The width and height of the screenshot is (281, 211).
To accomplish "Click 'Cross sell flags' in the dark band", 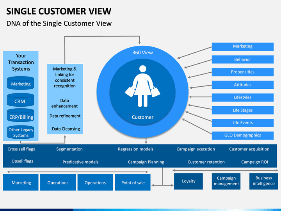I will (21, 149).
